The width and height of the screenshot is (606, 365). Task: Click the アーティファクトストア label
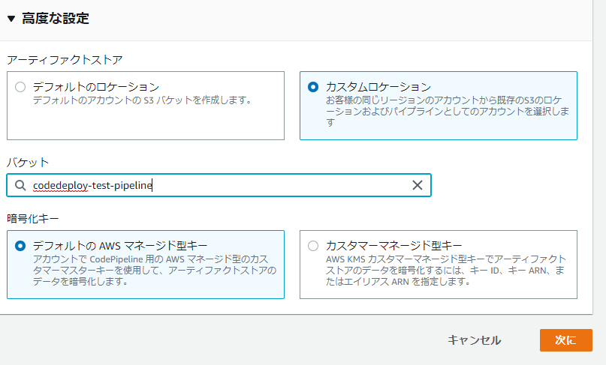click(65, 60)
